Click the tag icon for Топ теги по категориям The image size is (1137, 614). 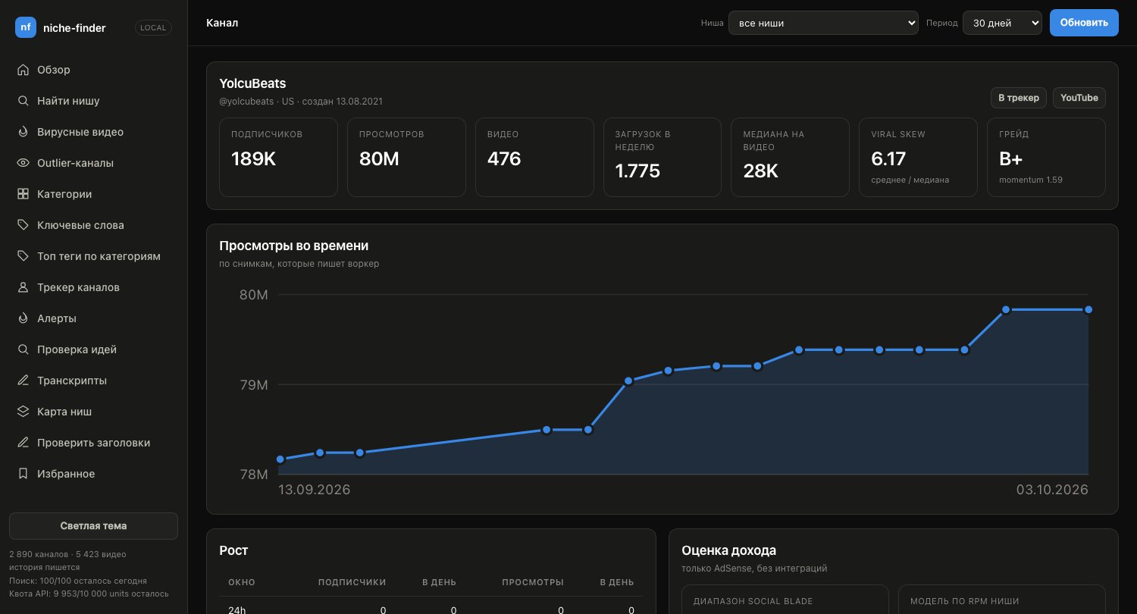23,256
